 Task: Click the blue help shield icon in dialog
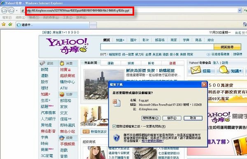[117, 138]
